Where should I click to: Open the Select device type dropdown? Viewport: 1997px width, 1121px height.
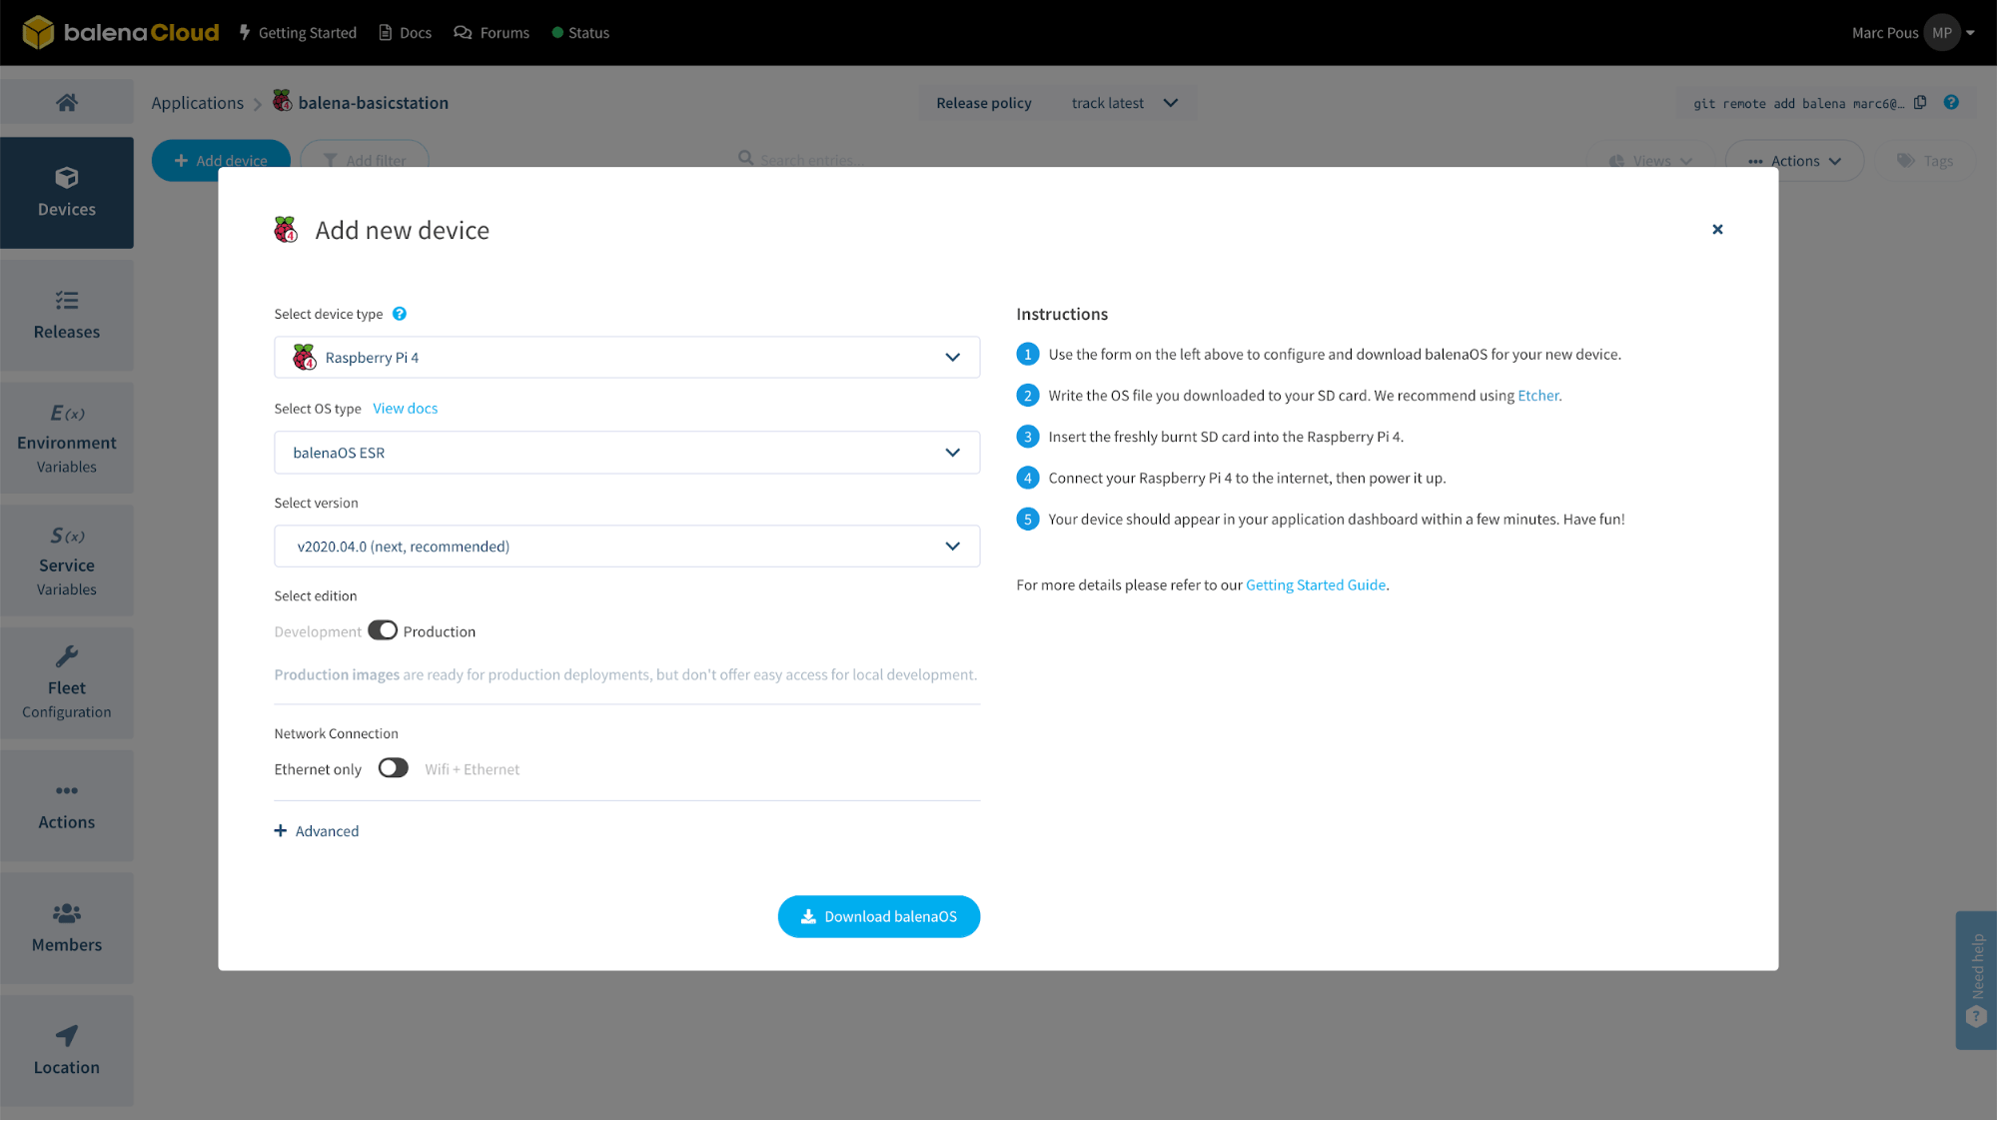[x=626, y=357]
